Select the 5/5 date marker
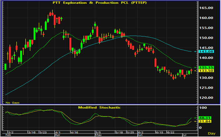 98,132
